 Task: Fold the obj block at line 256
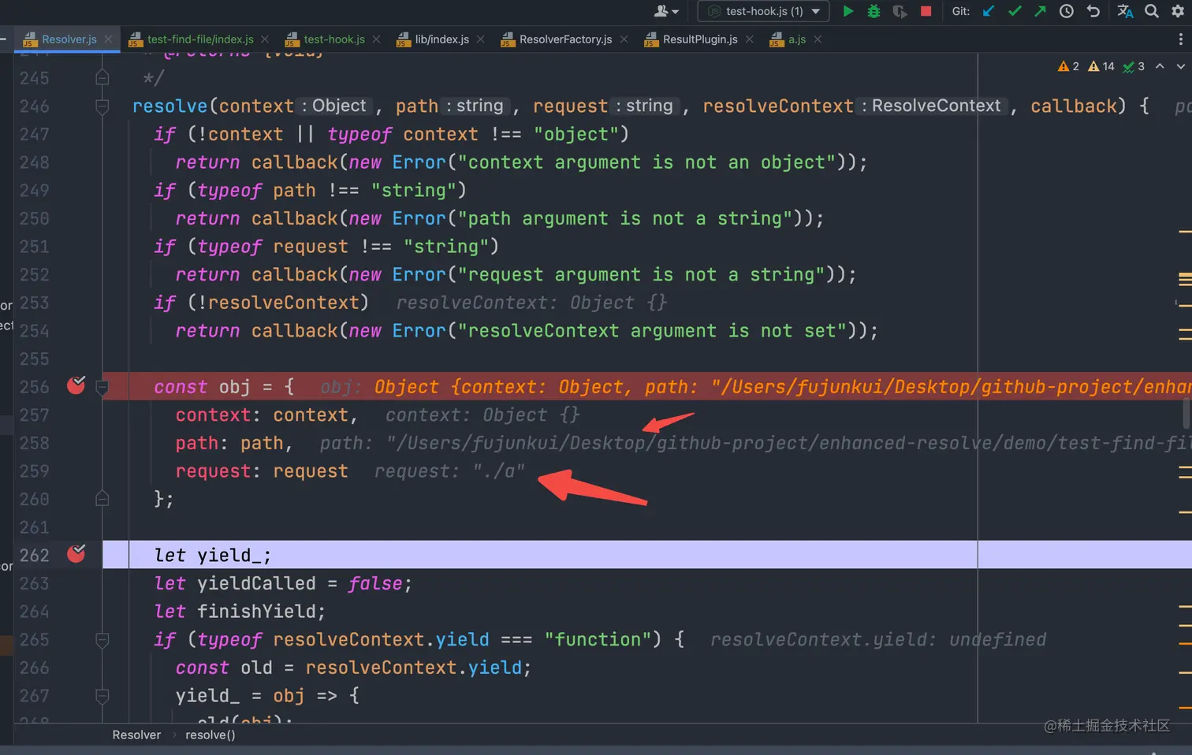102,387
